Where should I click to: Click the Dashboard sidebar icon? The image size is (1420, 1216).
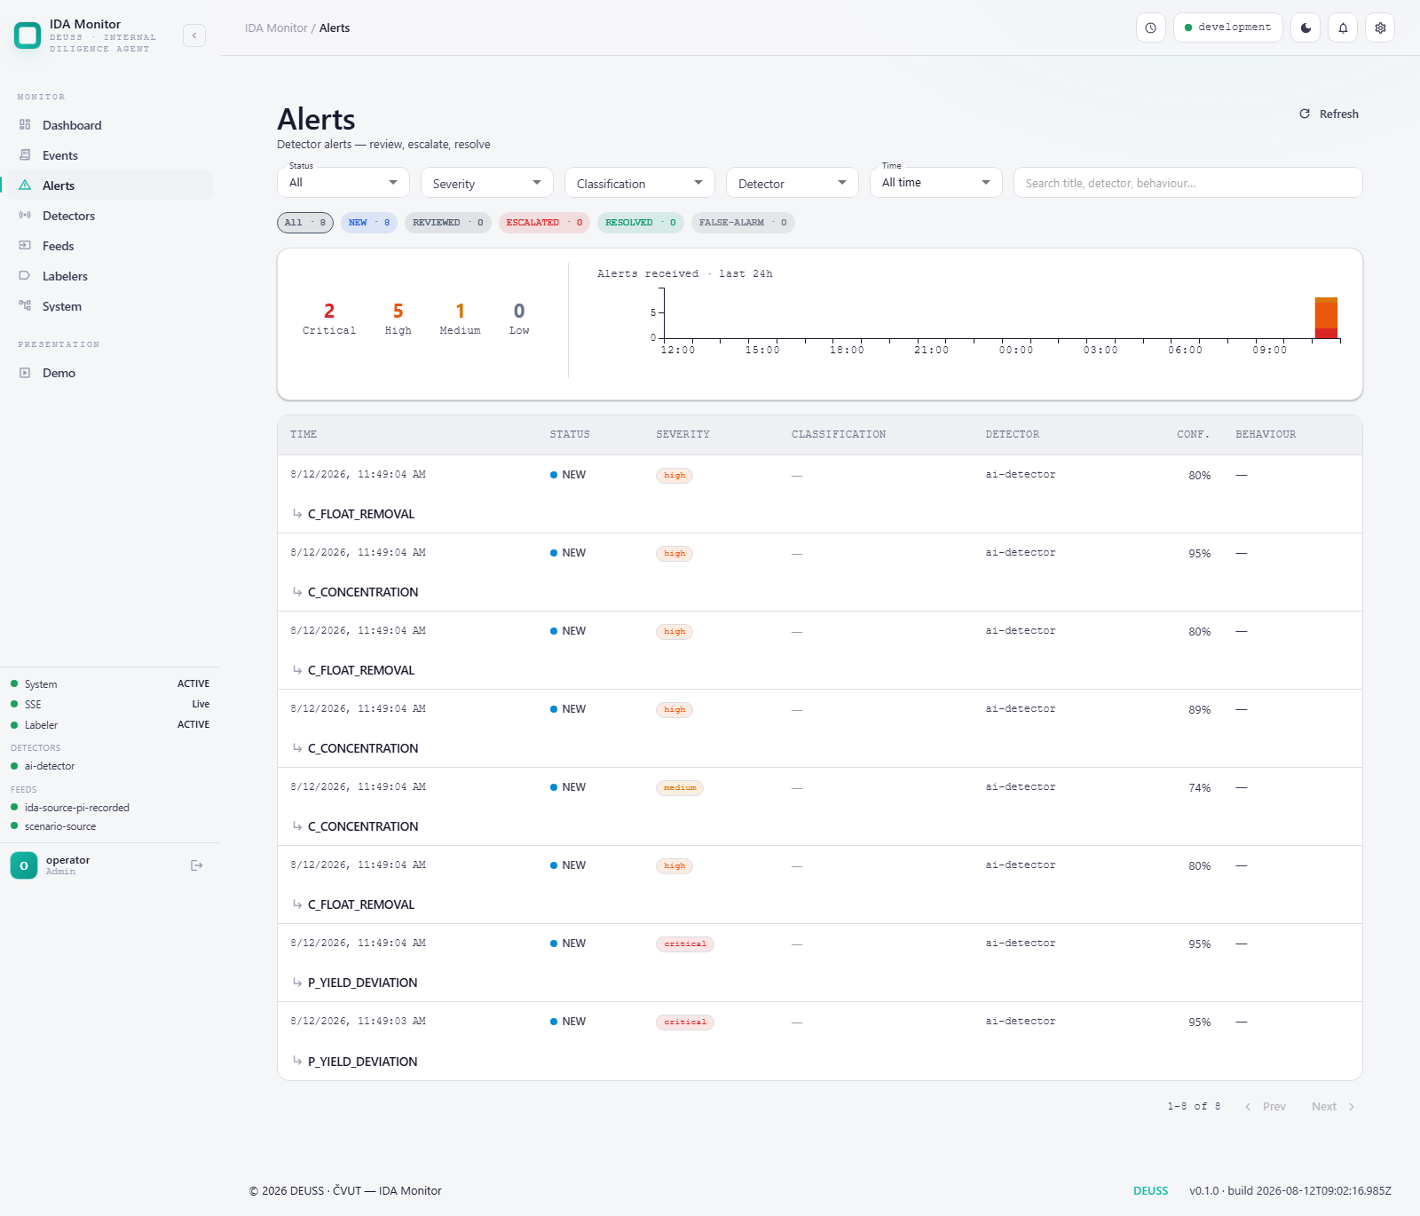coord(25,125)
